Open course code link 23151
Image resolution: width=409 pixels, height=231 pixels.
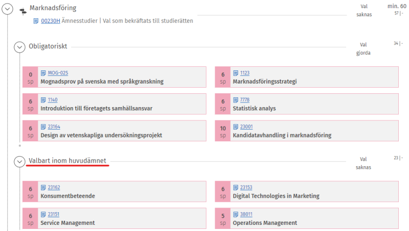pyautogui.click(x=54, y=214)
